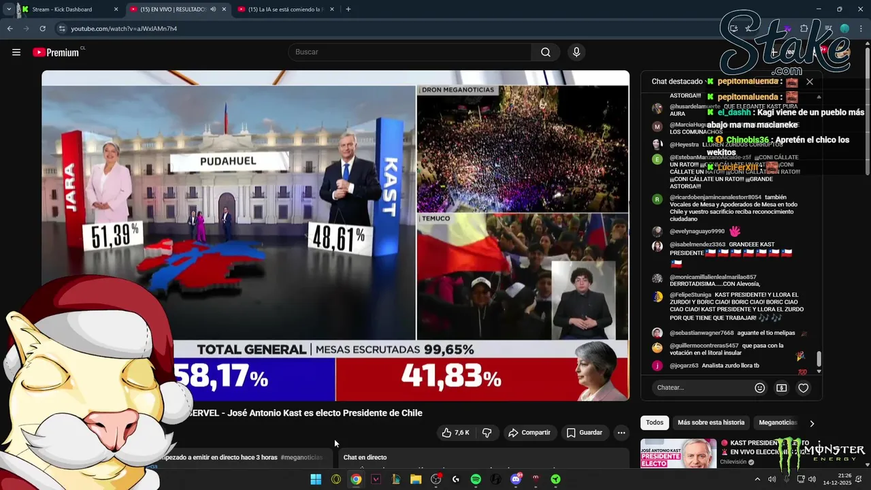Open the video's more actions menu
This screenshot has height=490, width=871.
(621, 433)
